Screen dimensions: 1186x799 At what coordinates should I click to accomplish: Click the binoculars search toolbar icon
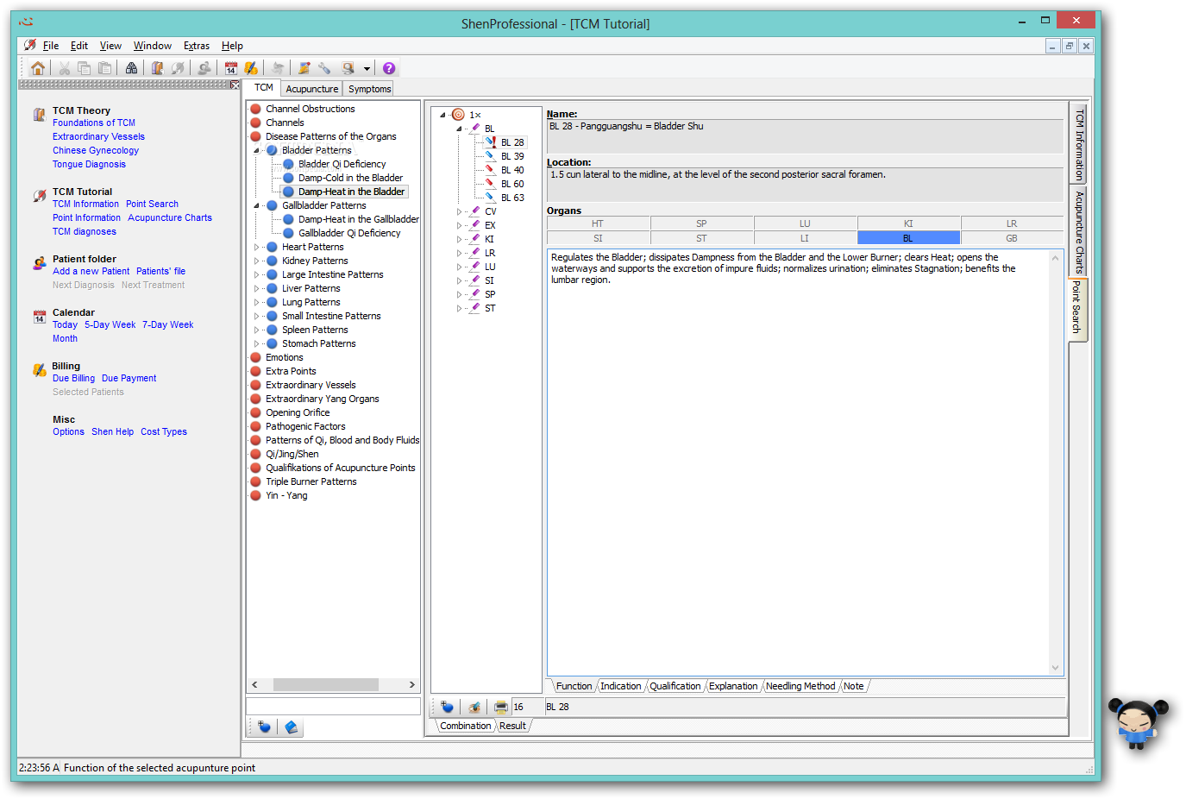point(131,68)
